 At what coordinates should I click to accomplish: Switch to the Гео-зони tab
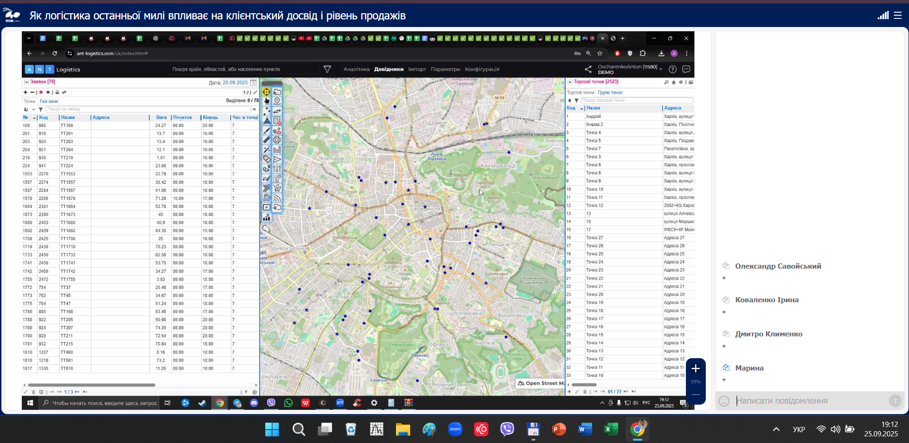49,101
